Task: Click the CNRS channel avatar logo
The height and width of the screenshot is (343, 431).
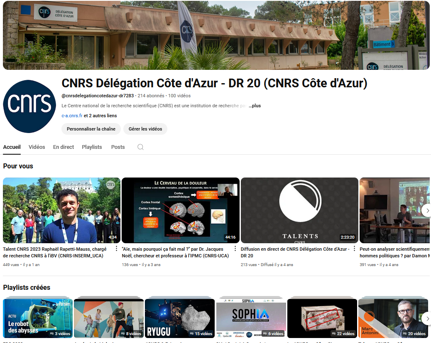Action: click(29, 106)
